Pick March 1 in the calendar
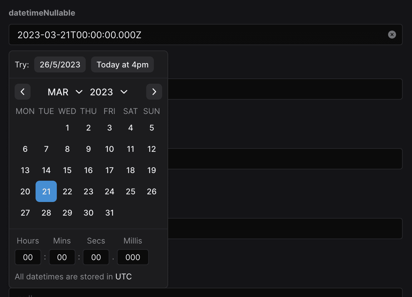Image resolution: width=412 pixels, height=297 pixels. (67, 128)
